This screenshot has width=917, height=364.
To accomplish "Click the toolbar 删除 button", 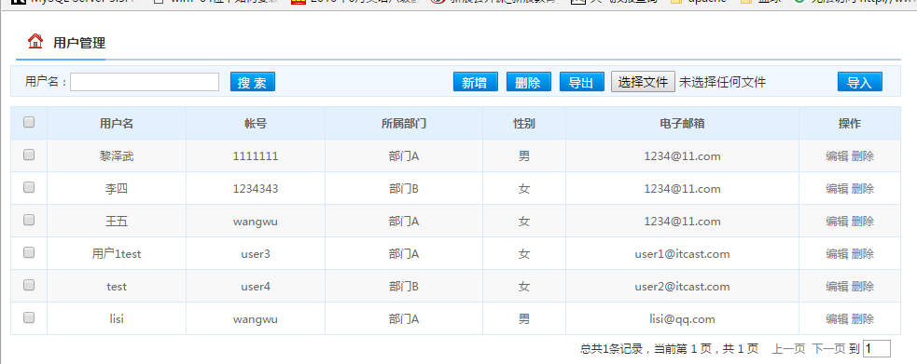I will click(529, 82).
